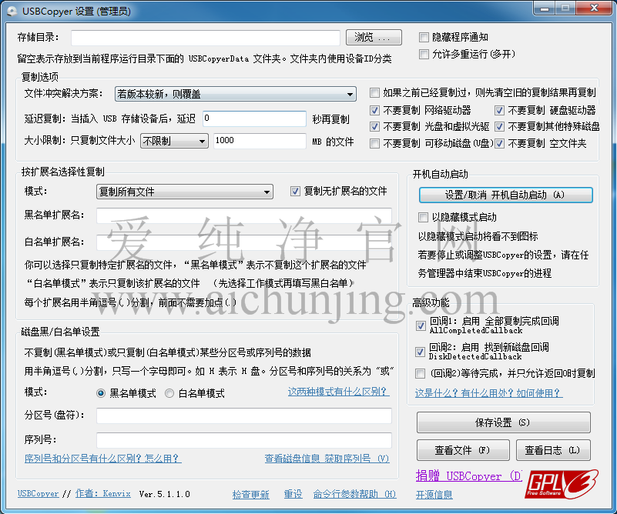
Task: Open 查看文件 (F) button
Action: pos(463,450)
